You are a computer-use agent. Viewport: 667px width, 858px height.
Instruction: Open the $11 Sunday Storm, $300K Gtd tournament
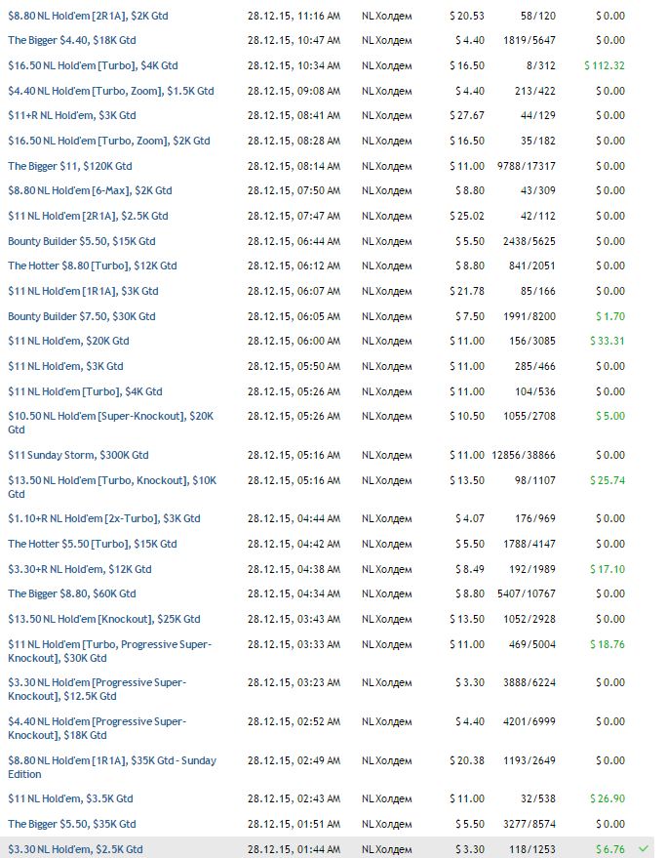pyautogui.click(x=78, y=455)
